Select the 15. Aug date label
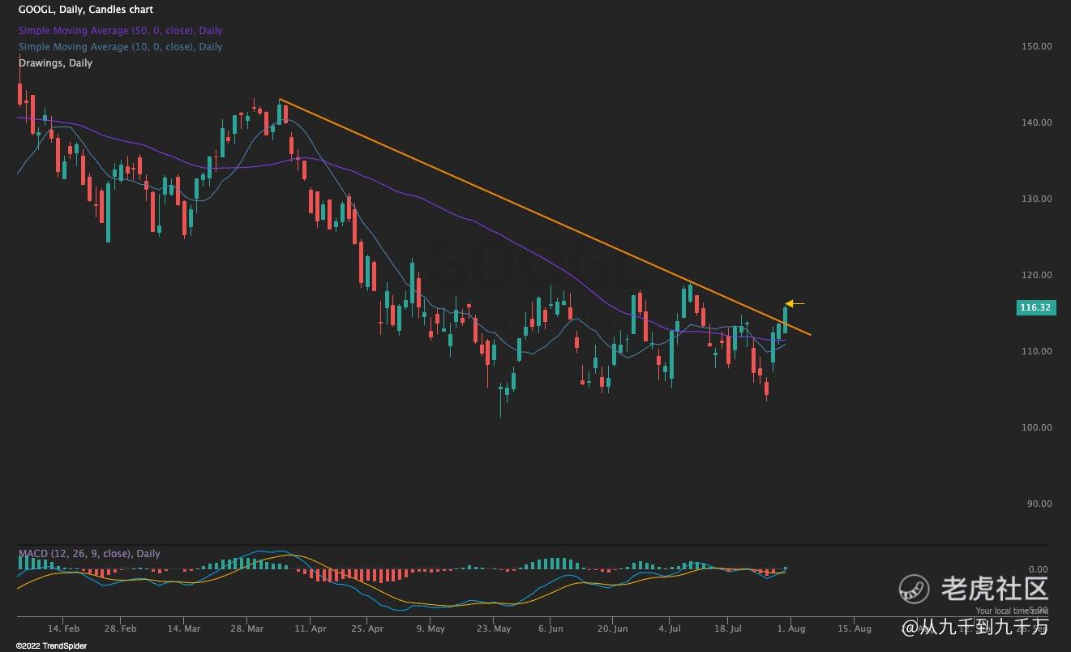Viewport: 1071px width, 652px height. [x=855, y=628]
